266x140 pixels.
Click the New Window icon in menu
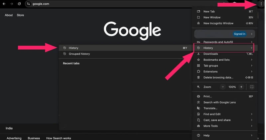pyautogui.click(x=198, y=18)
